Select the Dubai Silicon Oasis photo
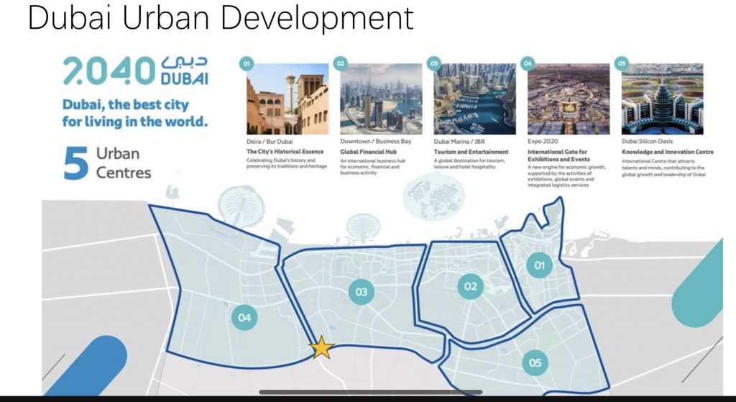The image size is (736, 402). coord(662,99)
